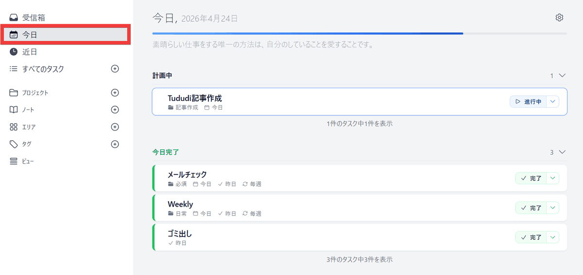Screen dimensions: 583x275
Task: Click the blue daily progress bar
Action: tap(307, 33)
